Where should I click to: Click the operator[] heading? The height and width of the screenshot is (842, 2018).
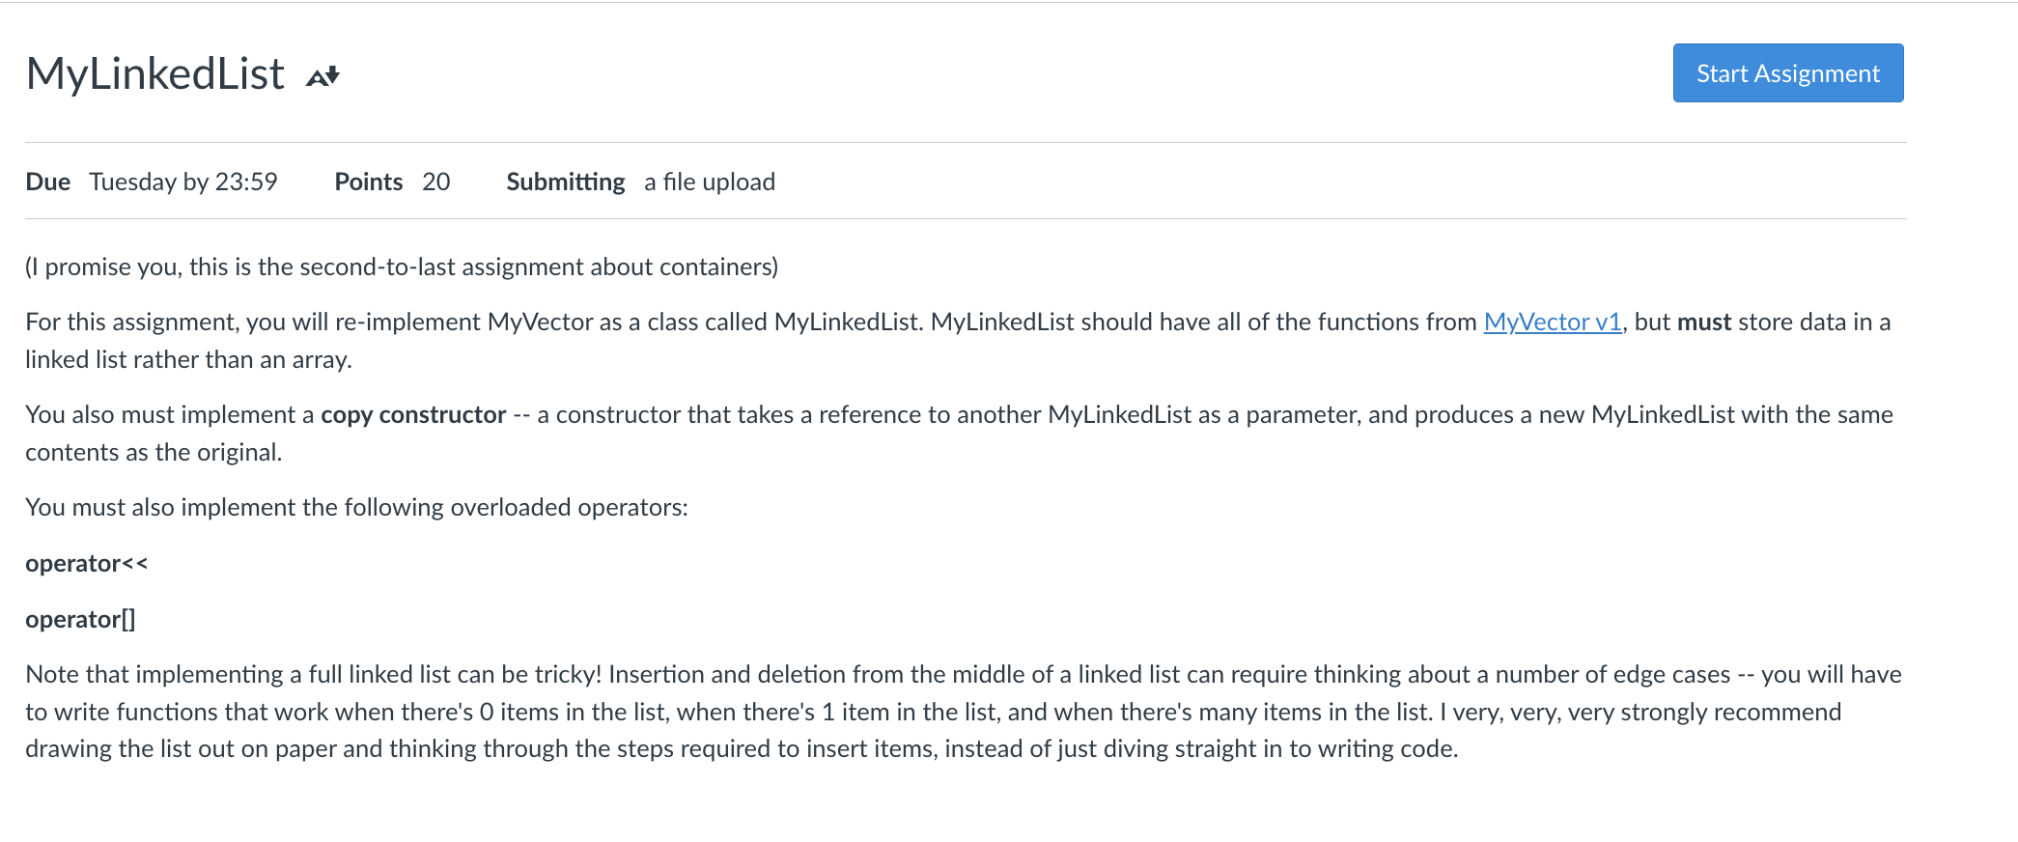click(x=80, y=619)
